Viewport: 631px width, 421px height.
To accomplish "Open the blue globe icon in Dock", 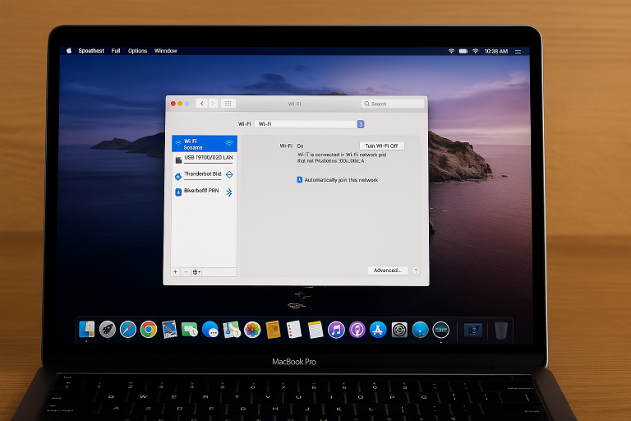I will [x=420, y=330].
